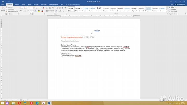Open the Вставка (Insert) ribbon tab
The width and height of the screenshot is (187, 105).
coord(17,4)
